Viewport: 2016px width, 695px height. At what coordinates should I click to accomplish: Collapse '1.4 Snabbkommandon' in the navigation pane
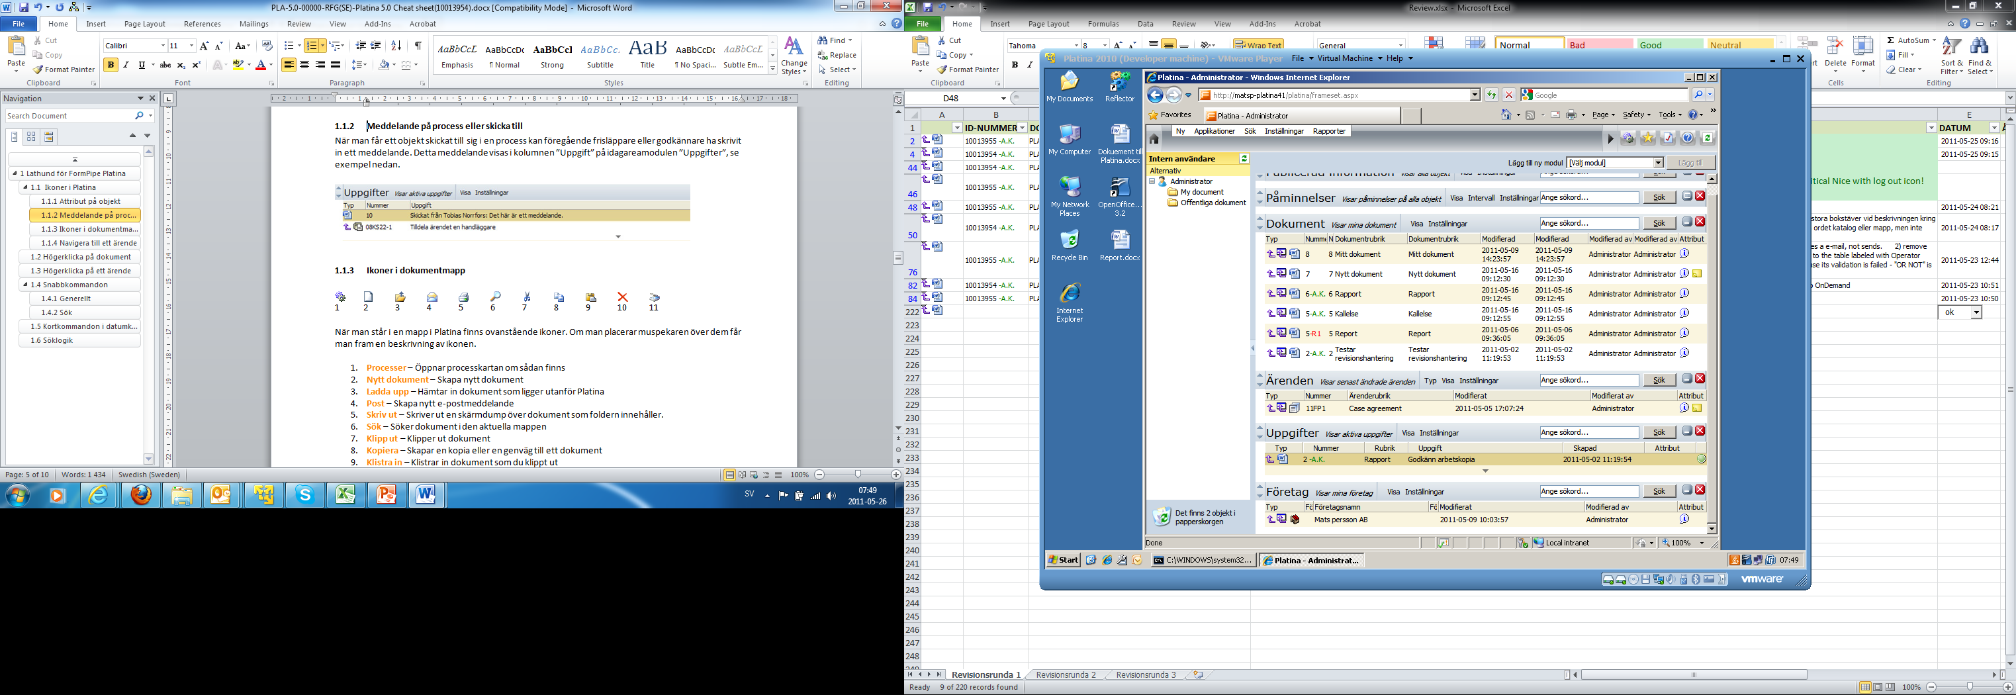(x=25, y=285)
